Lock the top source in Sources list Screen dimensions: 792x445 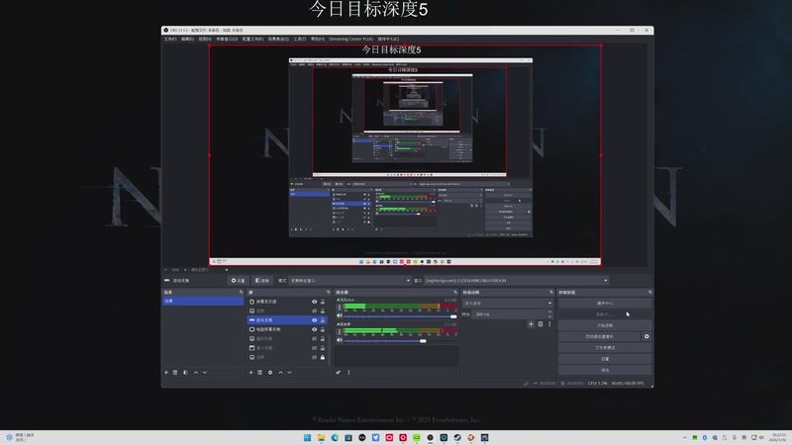click(323, 302)
